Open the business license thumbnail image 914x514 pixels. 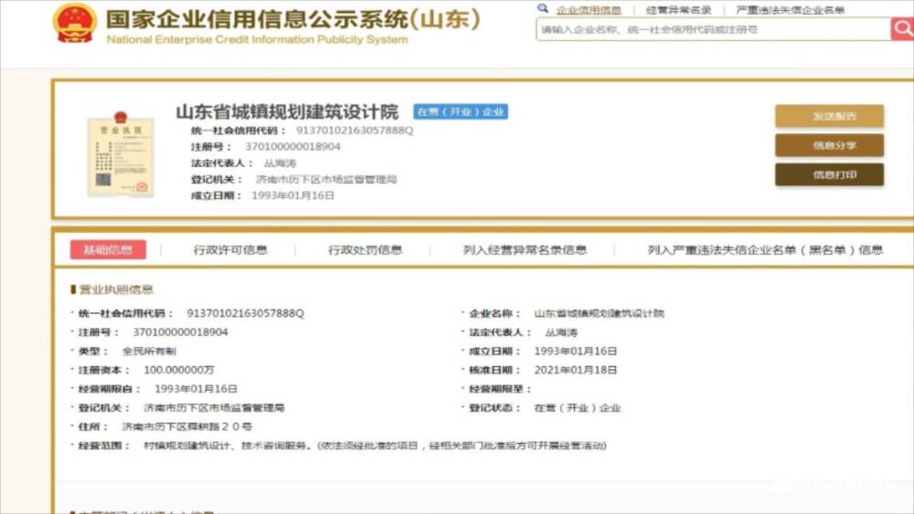120,154
